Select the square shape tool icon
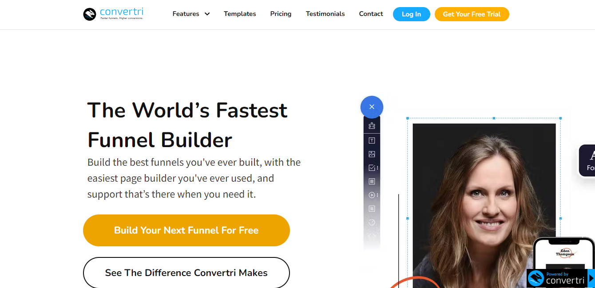Screen dimensions: 595x288 [372, 181]
